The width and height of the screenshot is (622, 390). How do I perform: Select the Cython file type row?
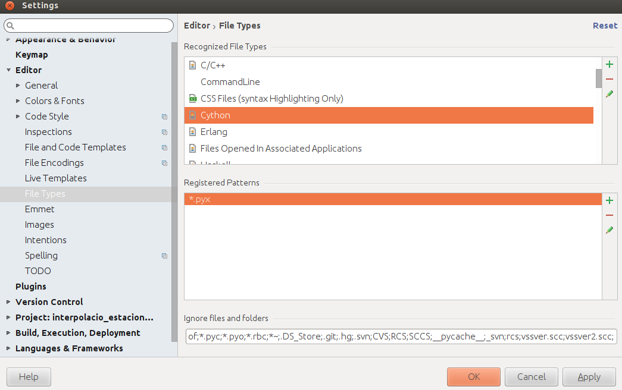pos(389,115)
